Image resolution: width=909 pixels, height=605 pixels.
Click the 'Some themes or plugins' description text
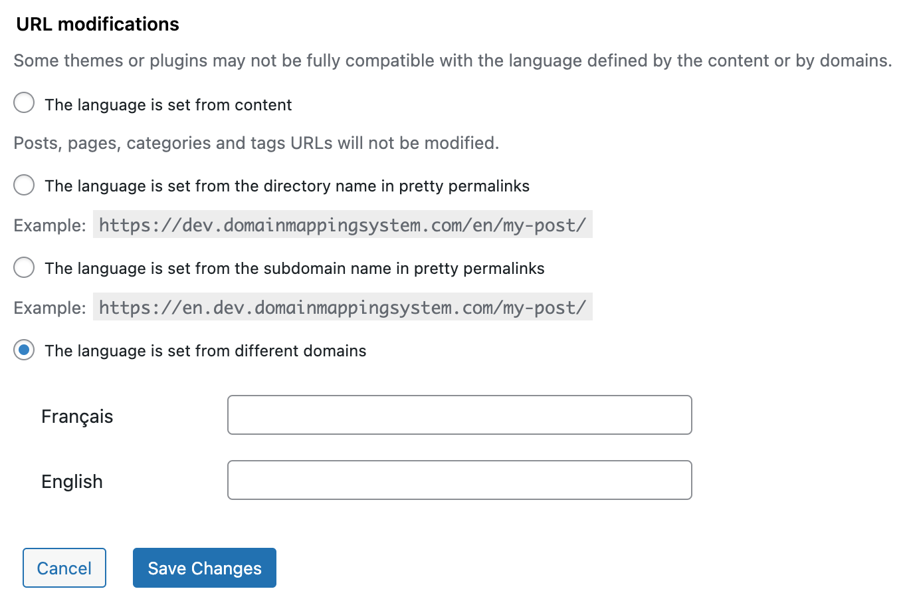tap(453, 60)
